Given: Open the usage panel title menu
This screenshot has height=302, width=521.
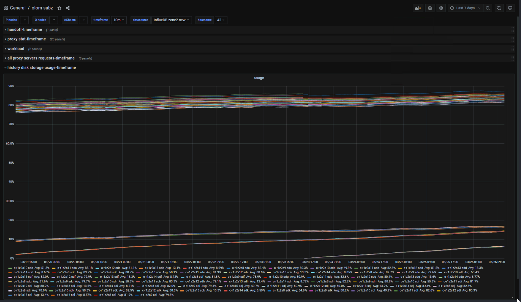Looking at the screenshot, I should click(259, 78).
